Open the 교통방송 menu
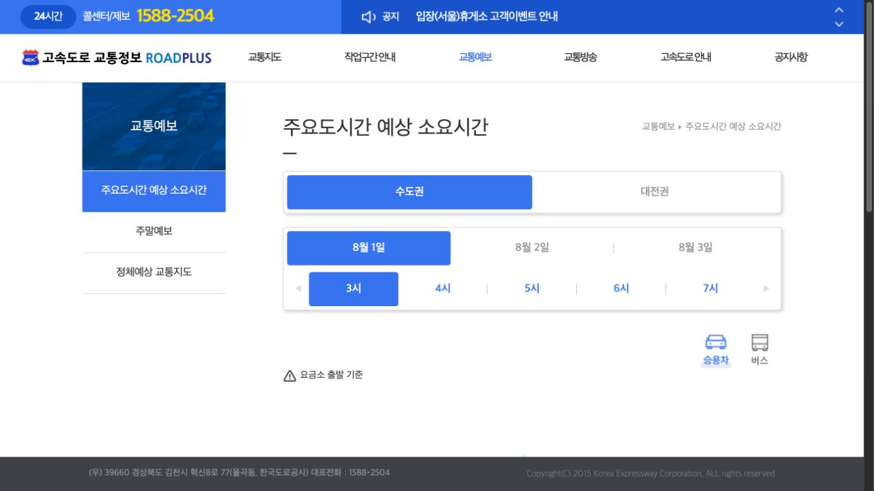Screen dimensions: 874x491 point(580,57)
